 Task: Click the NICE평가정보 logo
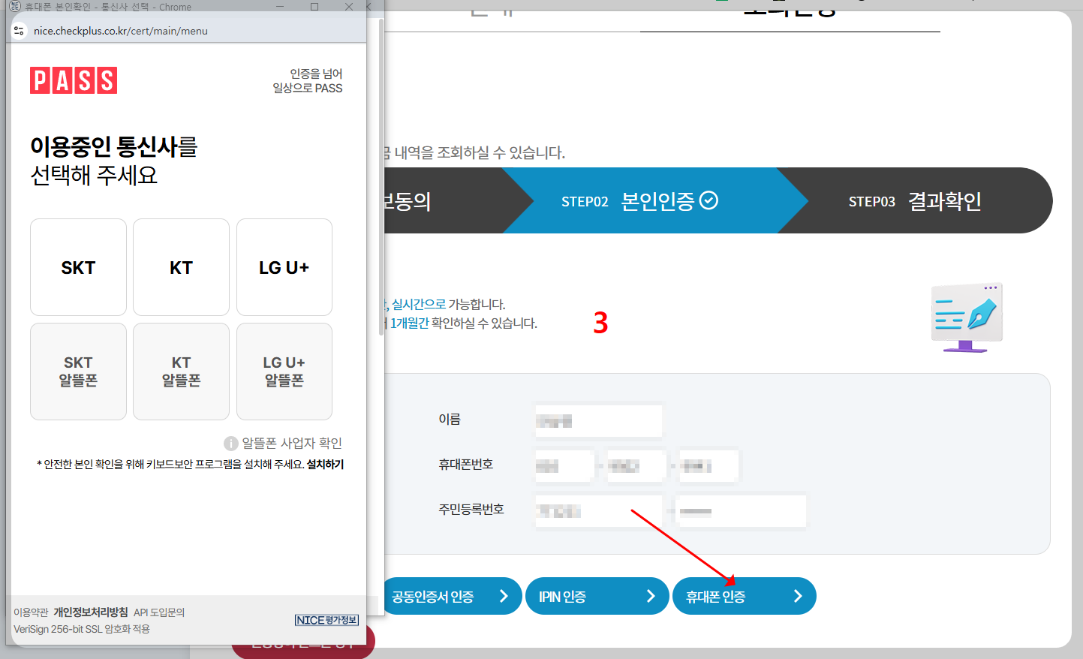(326, 620)
